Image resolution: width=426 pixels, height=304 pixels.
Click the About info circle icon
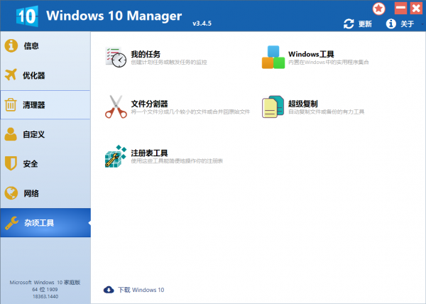tap(390, 24)
